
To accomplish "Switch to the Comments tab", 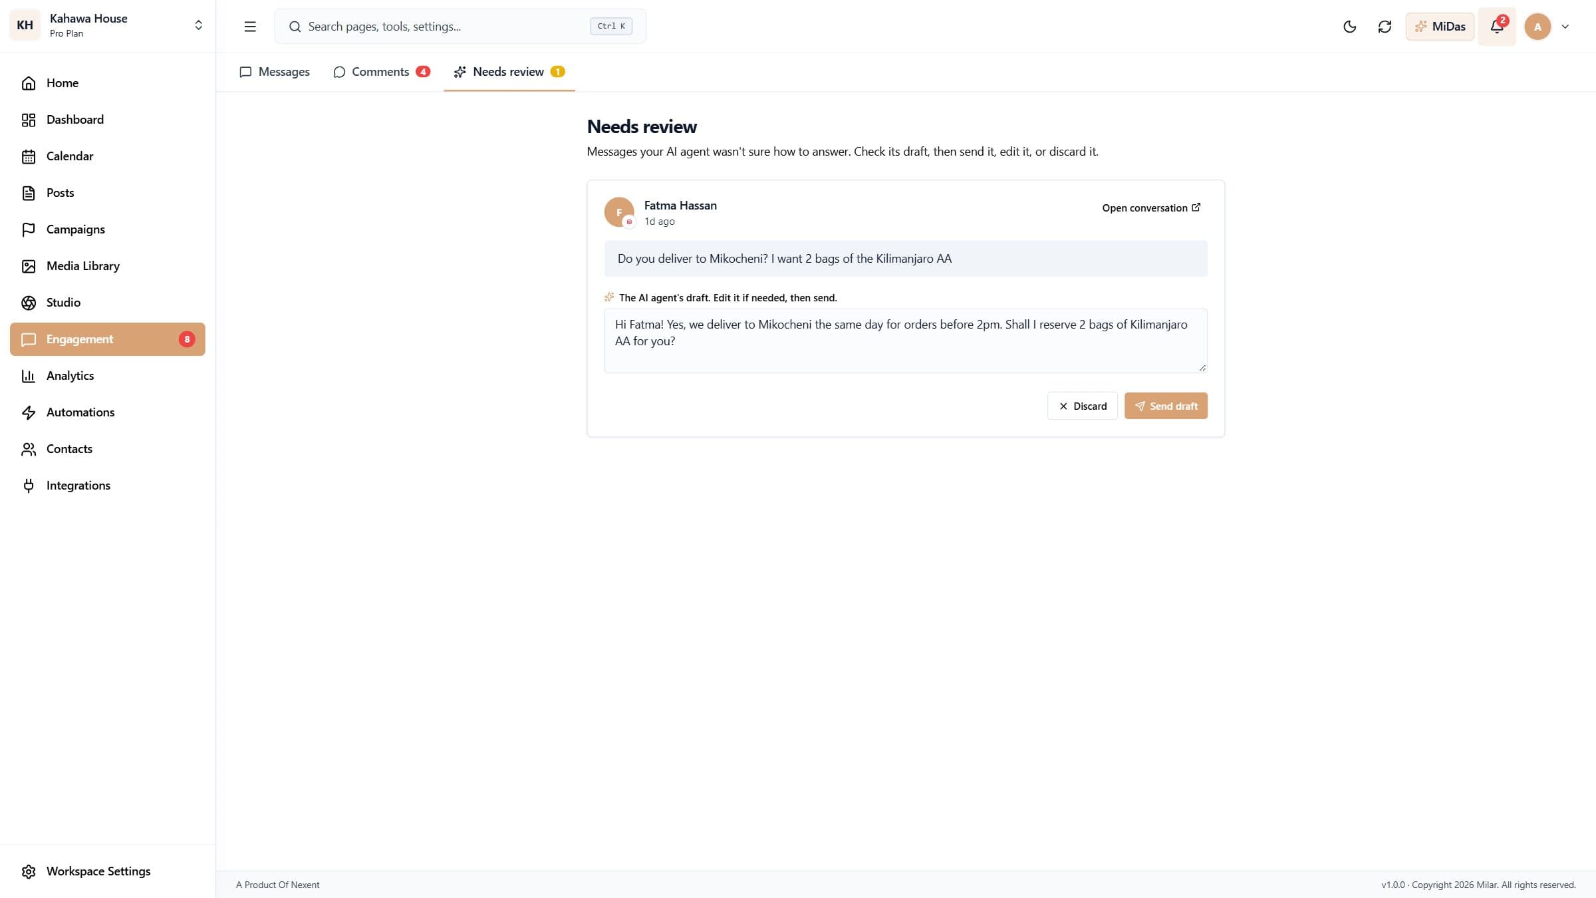I will point(381,72).
